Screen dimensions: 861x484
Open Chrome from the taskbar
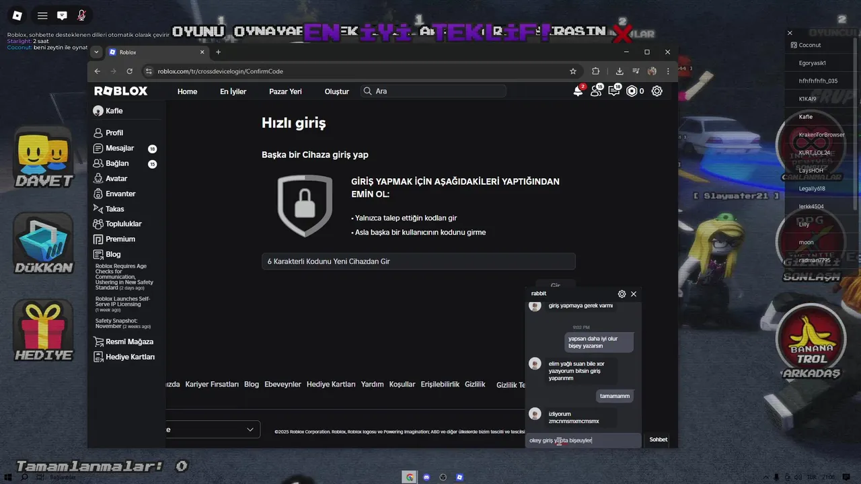[x=409, y=477]
